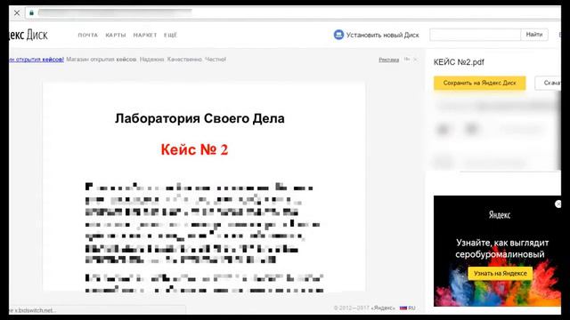Open the Яндекс Диск logo link

click(28, 36)
